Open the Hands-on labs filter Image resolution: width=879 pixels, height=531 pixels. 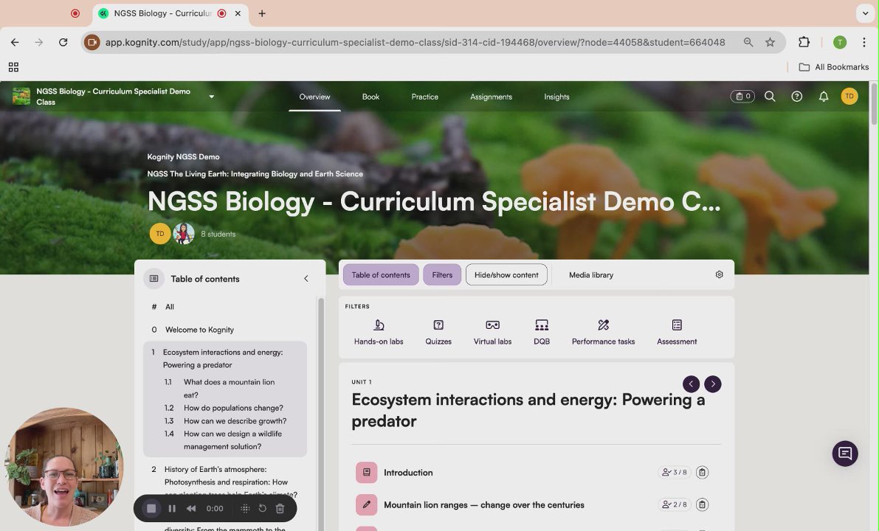tap(379, 332)
